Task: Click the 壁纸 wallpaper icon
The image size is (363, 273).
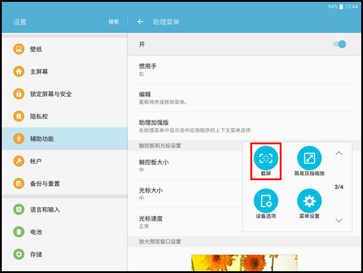Action: click(x=19, y=49)
